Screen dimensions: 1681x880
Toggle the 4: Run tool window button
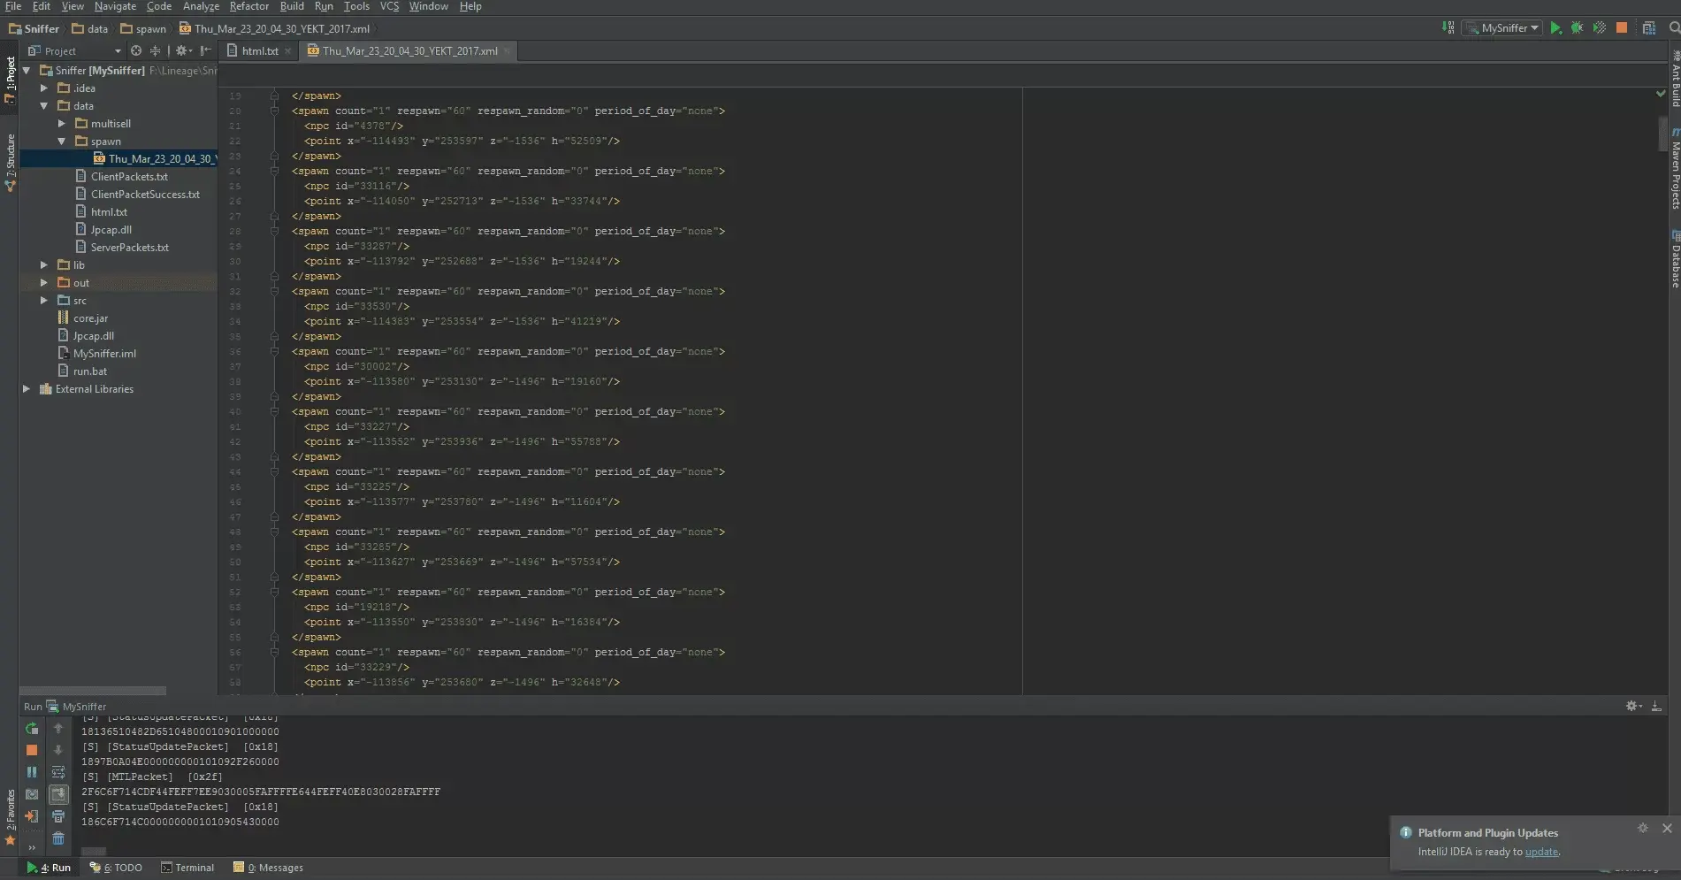coord(49,868)
